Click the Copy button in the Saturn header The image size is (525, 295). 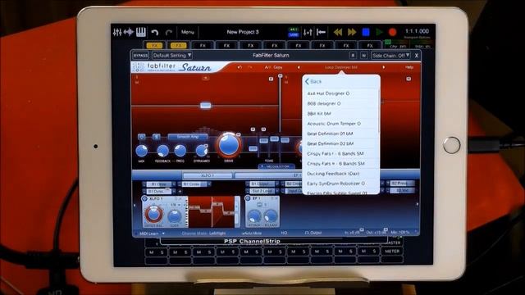point(277,67)
